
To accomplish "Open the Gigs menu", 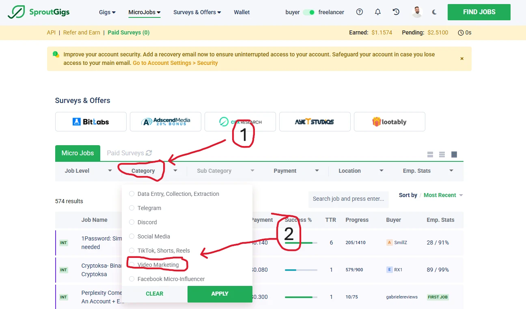I will pos(107,12).
